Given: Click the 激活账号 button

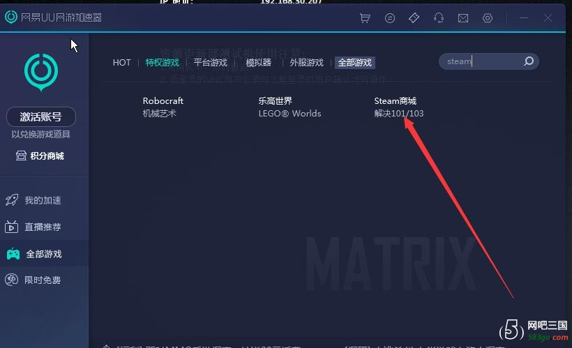Looking at the screenshot, I should [x=41, y=116].
